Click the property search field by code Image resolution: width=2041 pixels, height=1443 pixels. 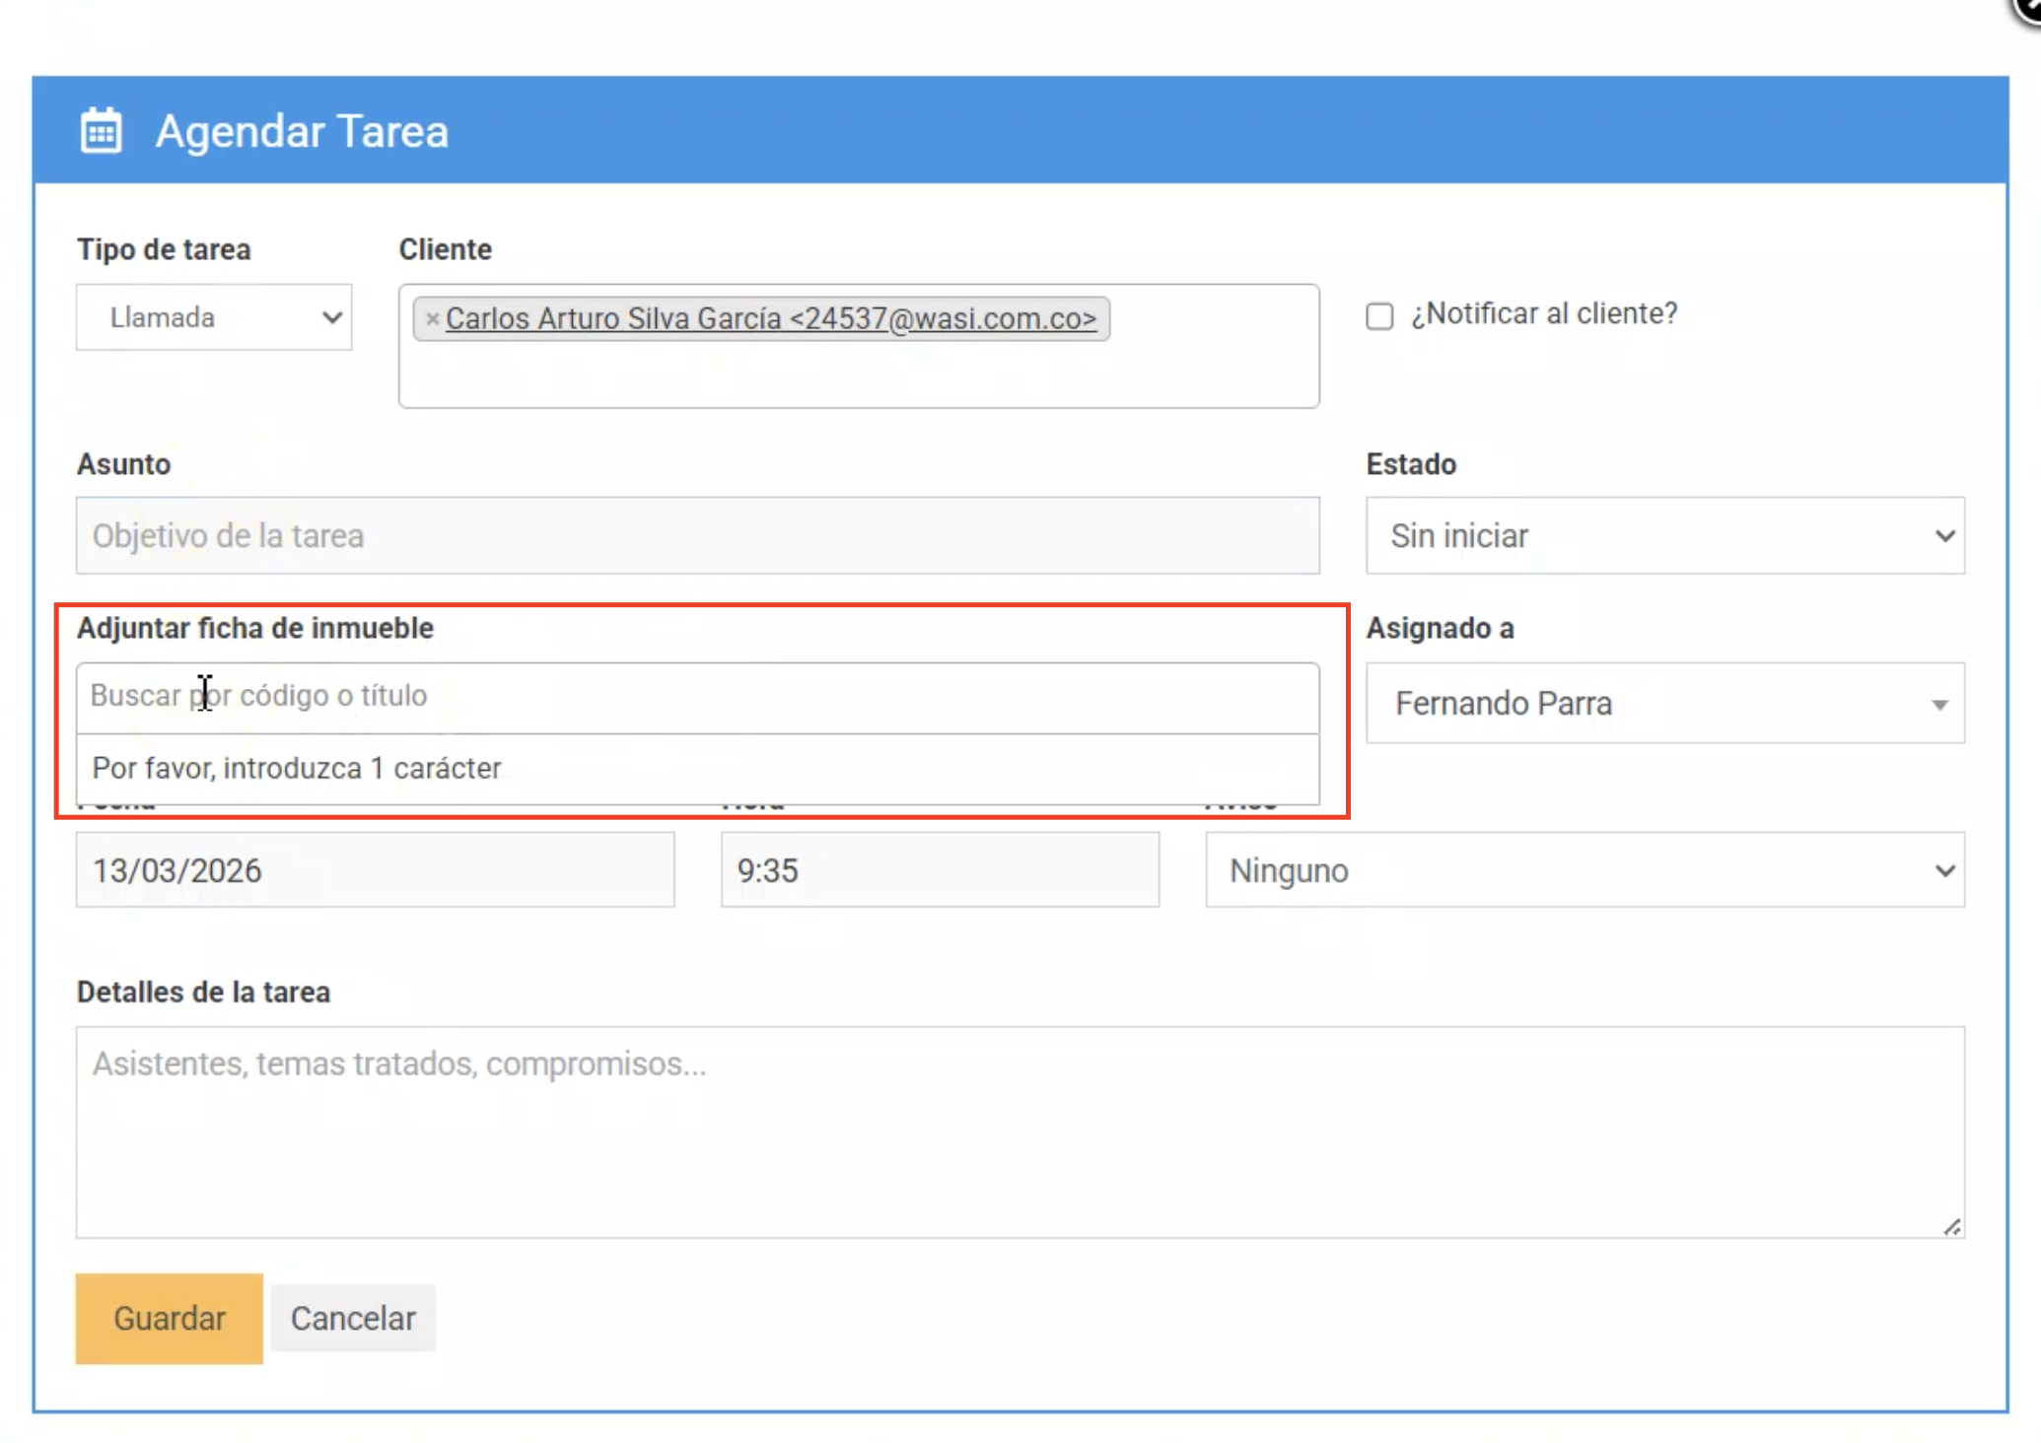pyautogui.click(x=697, y=696)
